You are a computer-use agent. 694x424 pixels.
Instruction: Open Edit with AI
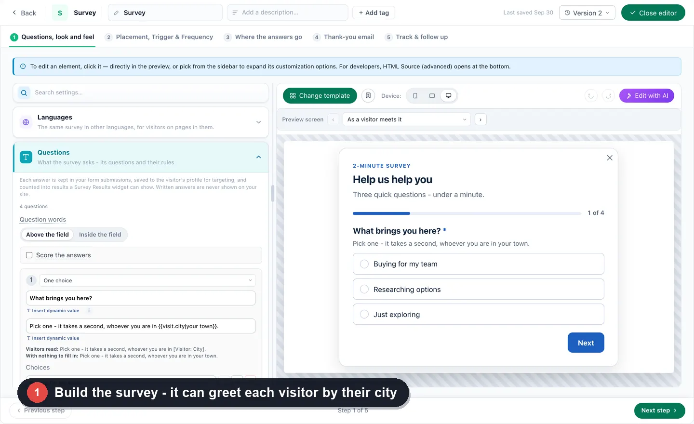(647, 96)
